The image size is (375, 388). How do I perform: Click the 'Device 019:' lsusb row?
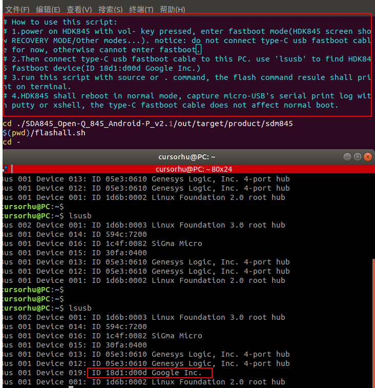click(102, 373)
